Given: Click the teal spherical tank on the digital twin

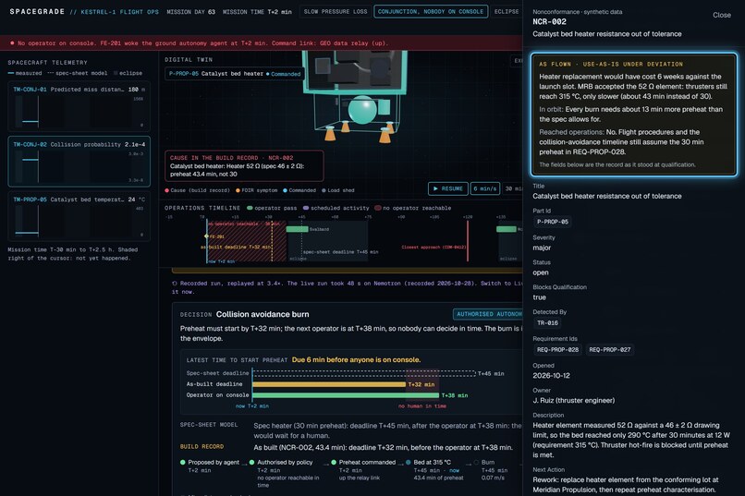Looking at the screenshot, I should coord(362,110).
